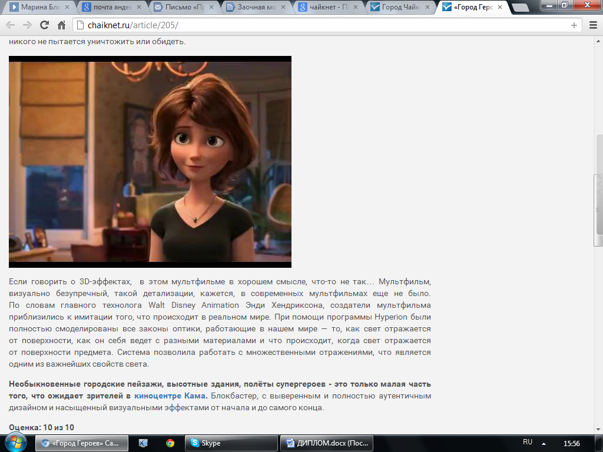The height and width of the screenshot is (452, 603).
Task: Click the «Walt Disney Animation» text
Action: click(x=194, y=305)
